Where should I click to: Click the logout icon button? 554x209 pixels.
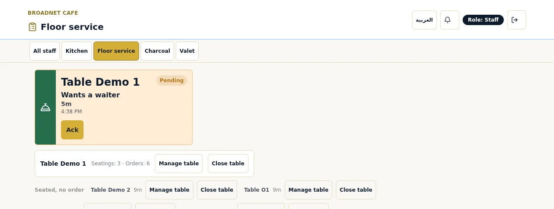click(x=516, y=20)
